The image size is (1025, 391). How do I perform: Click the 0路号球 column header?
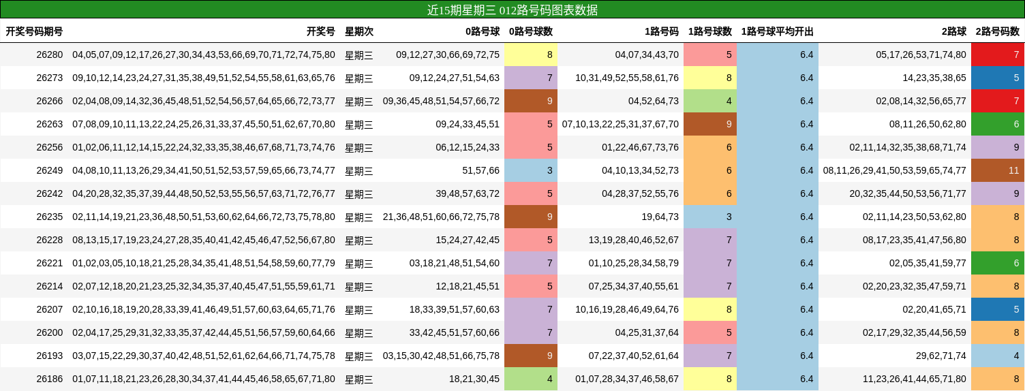click(483, 31)
